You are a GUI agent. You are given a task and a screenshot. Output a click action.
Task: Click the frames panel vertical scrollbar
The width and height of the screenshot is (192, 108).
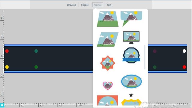(x=145, y=57)
